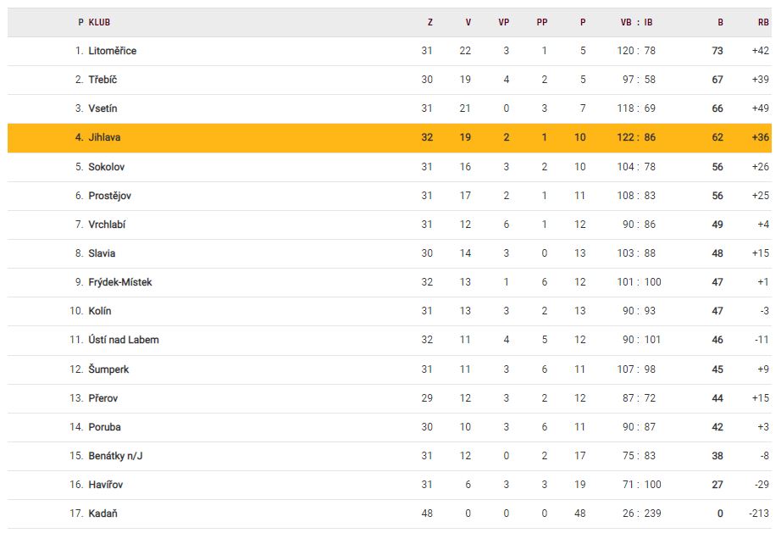Open the Slavia team entry

click(x=102, y=253)
